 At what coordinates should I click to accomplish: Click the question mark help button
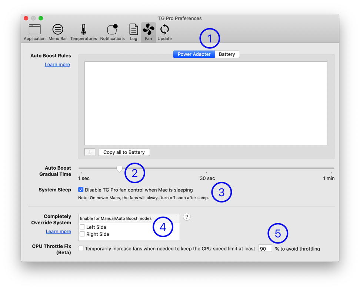pyautogui.click(x=187, y=217)
